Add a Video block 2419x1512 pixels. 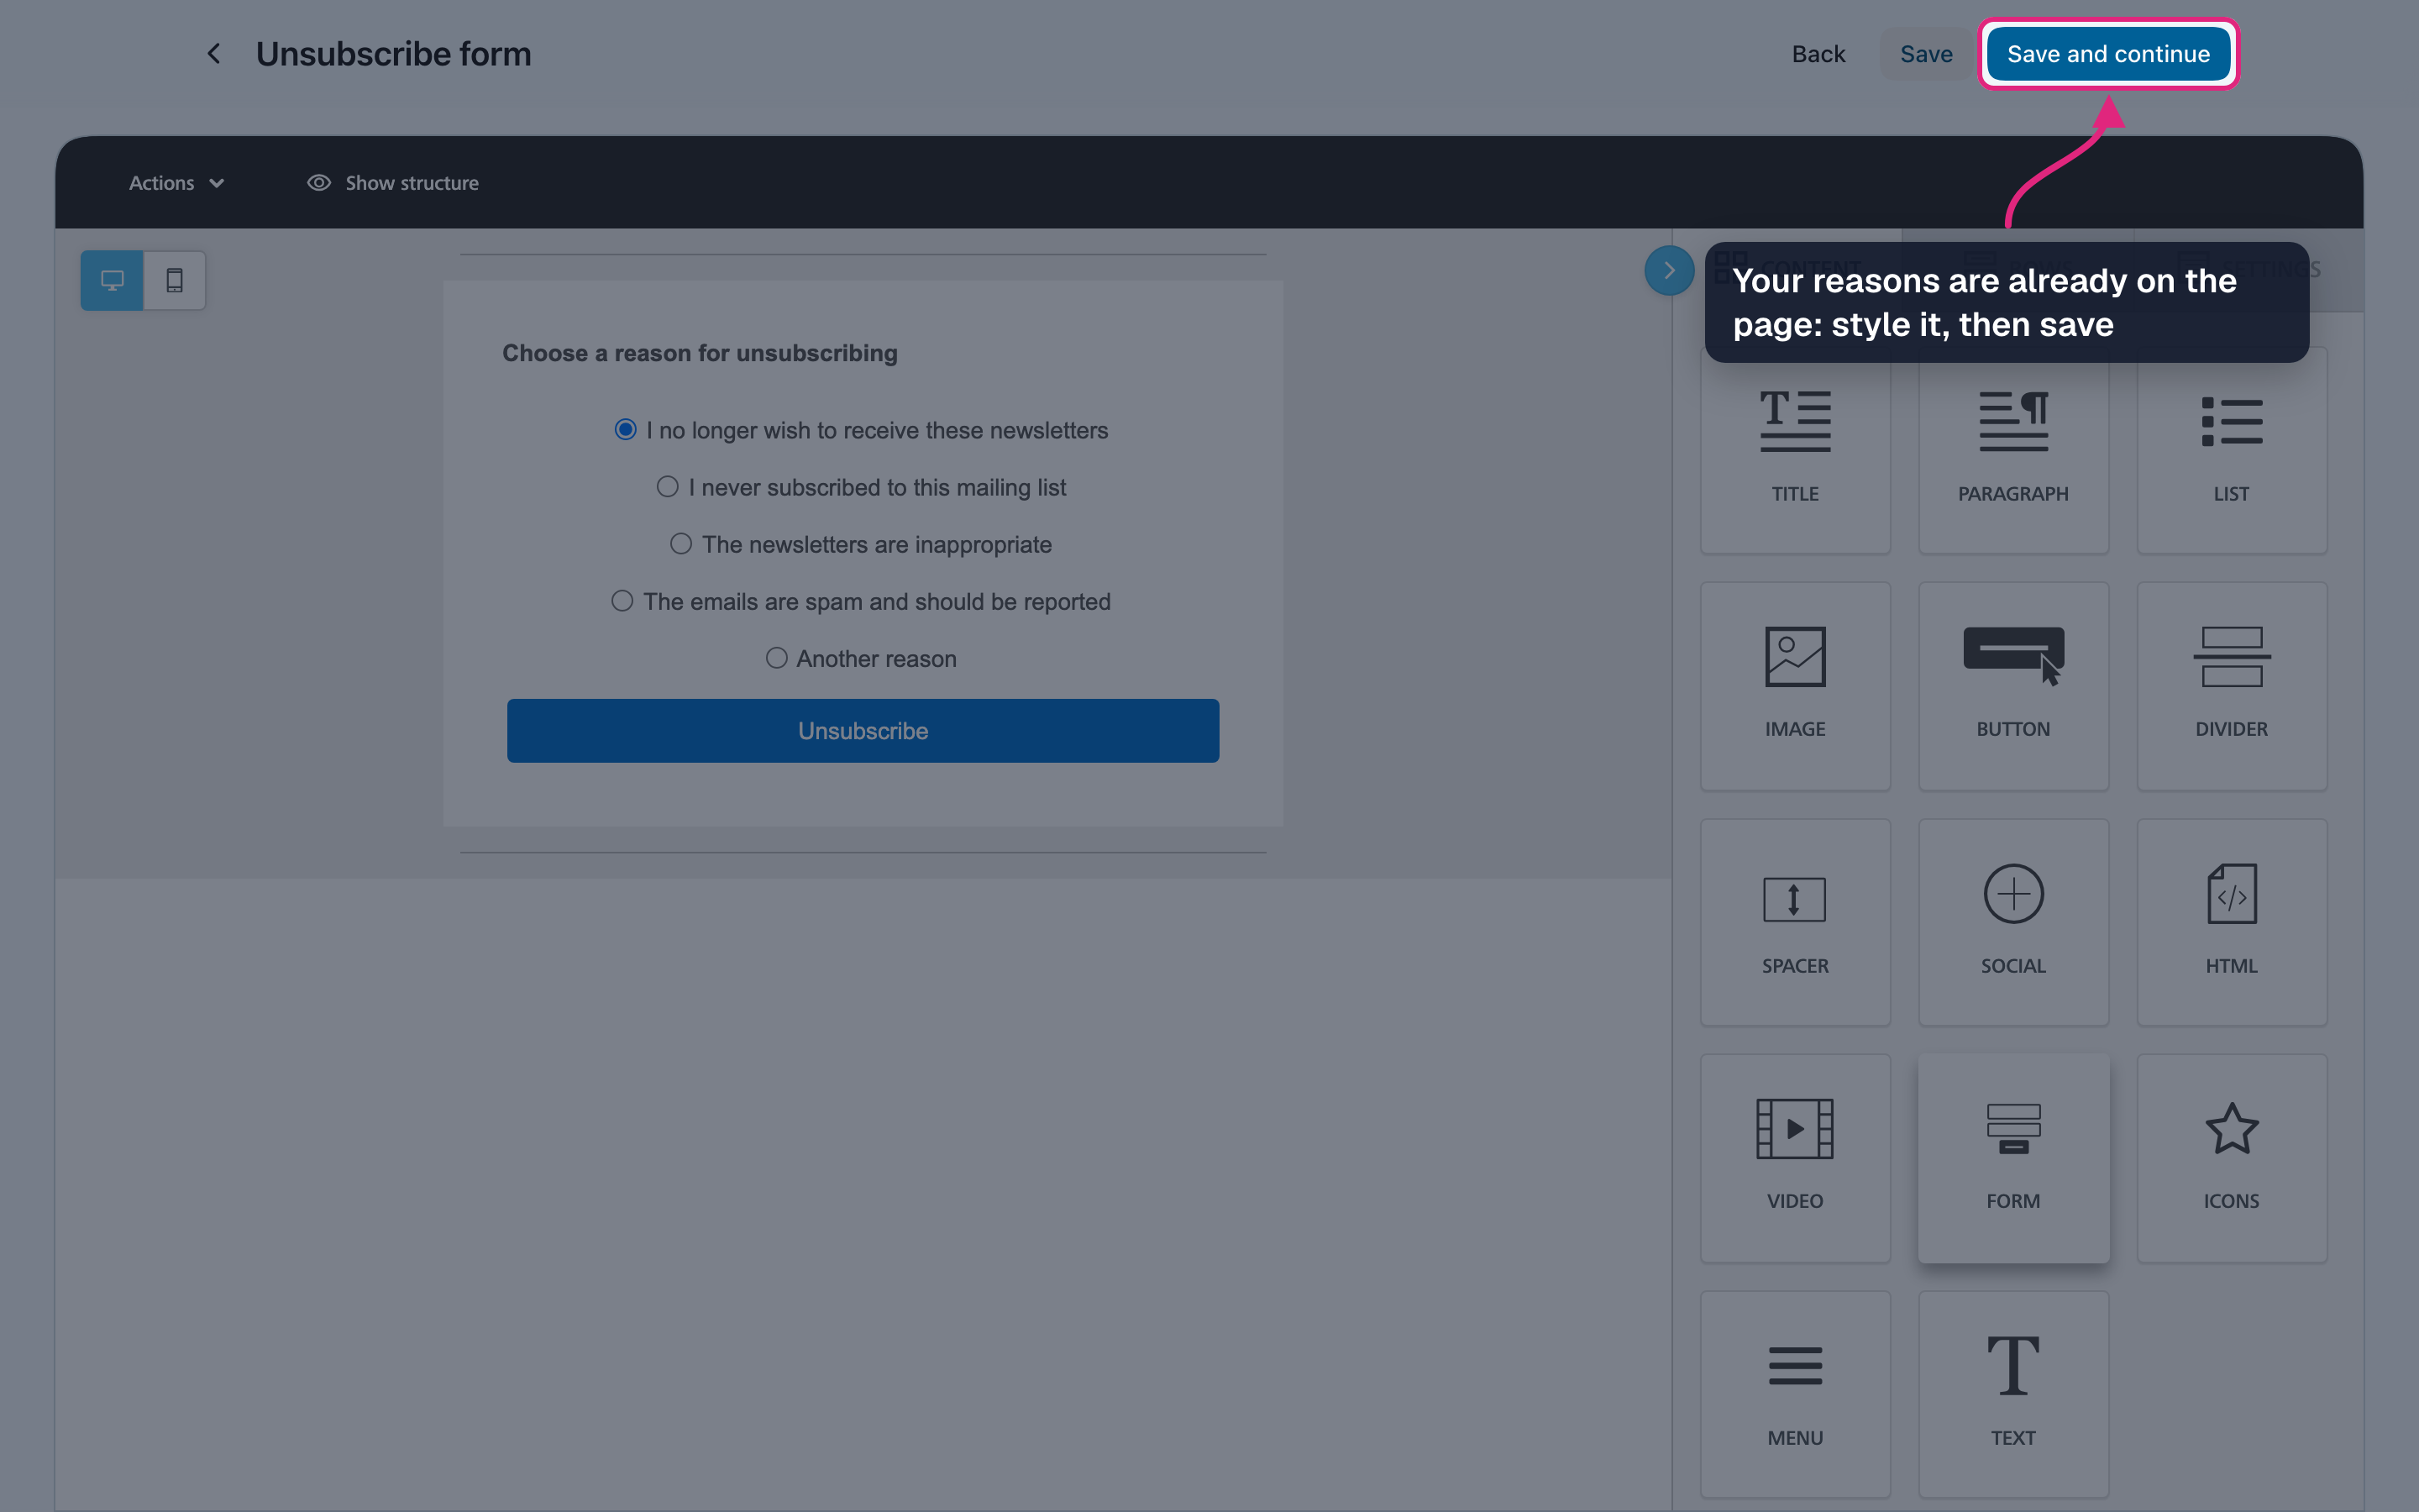pos(1794,1158)
